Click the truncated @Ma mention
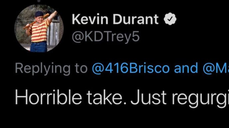 click(x=216, y=68)
